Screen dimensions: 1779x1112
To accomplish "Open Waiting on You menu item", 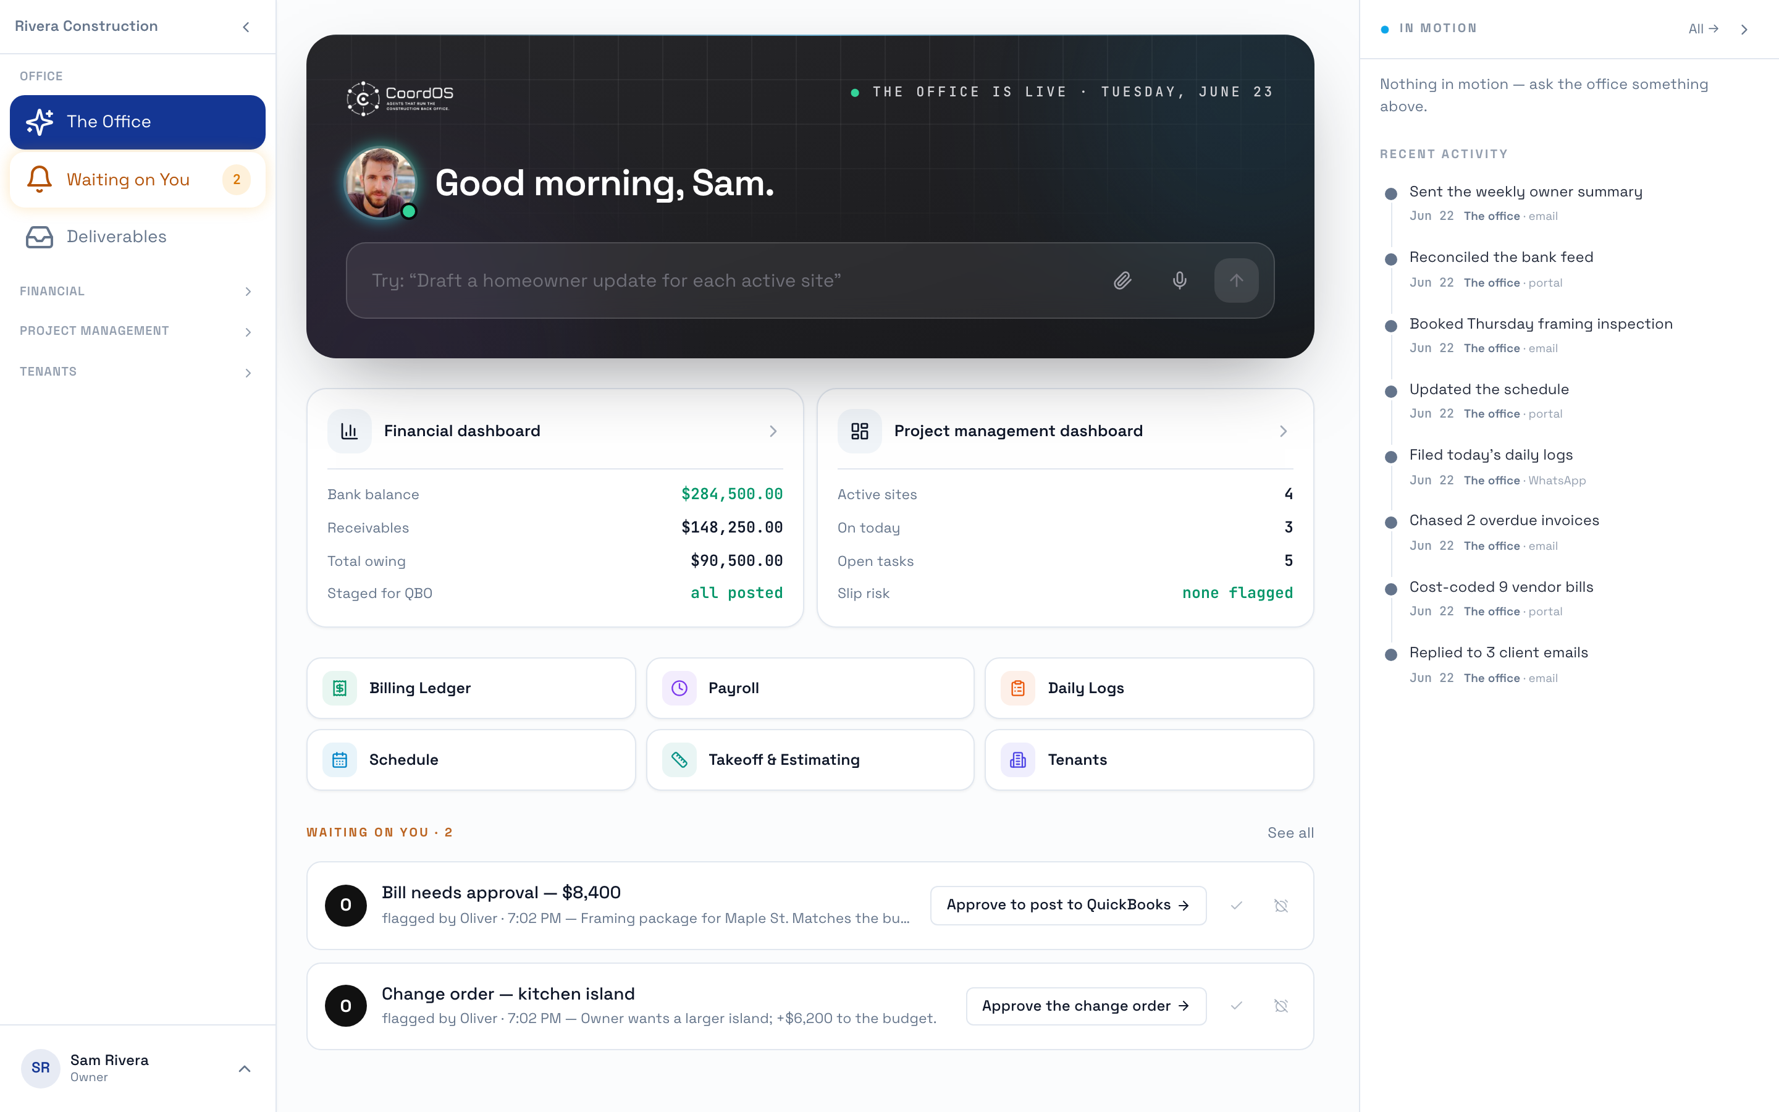I will click(x=138, y=179).
